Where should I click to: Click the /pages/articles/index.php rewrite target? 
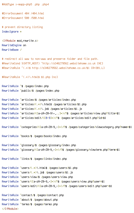57,100
